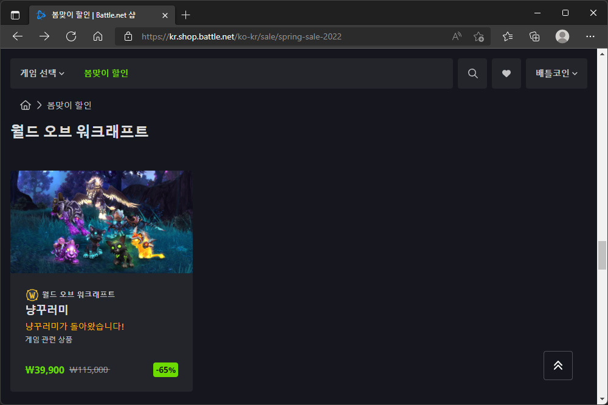
Task: Open the 냥꾸러미 product title
Action: [47, 309]
